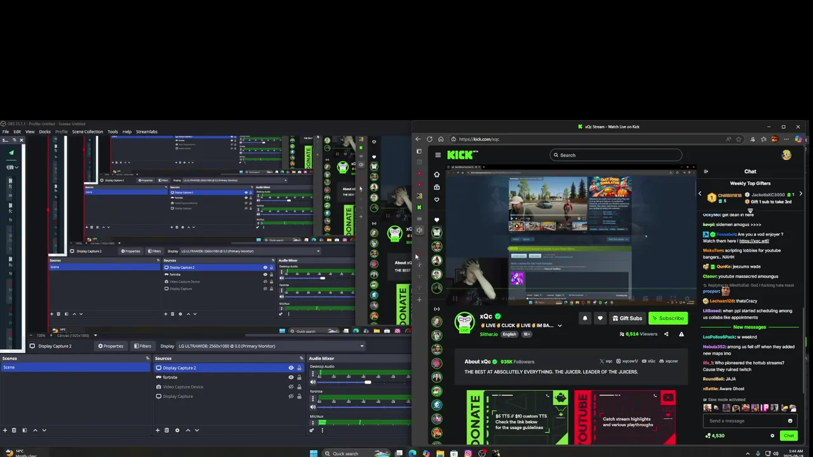Screen dimensions: 813x457
Task: Open the Docks menu in OBS
Action: click(44, 131)
